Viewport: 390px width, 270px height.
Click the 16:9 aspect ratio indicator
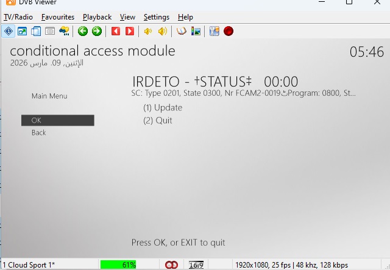tap(196, 265)
